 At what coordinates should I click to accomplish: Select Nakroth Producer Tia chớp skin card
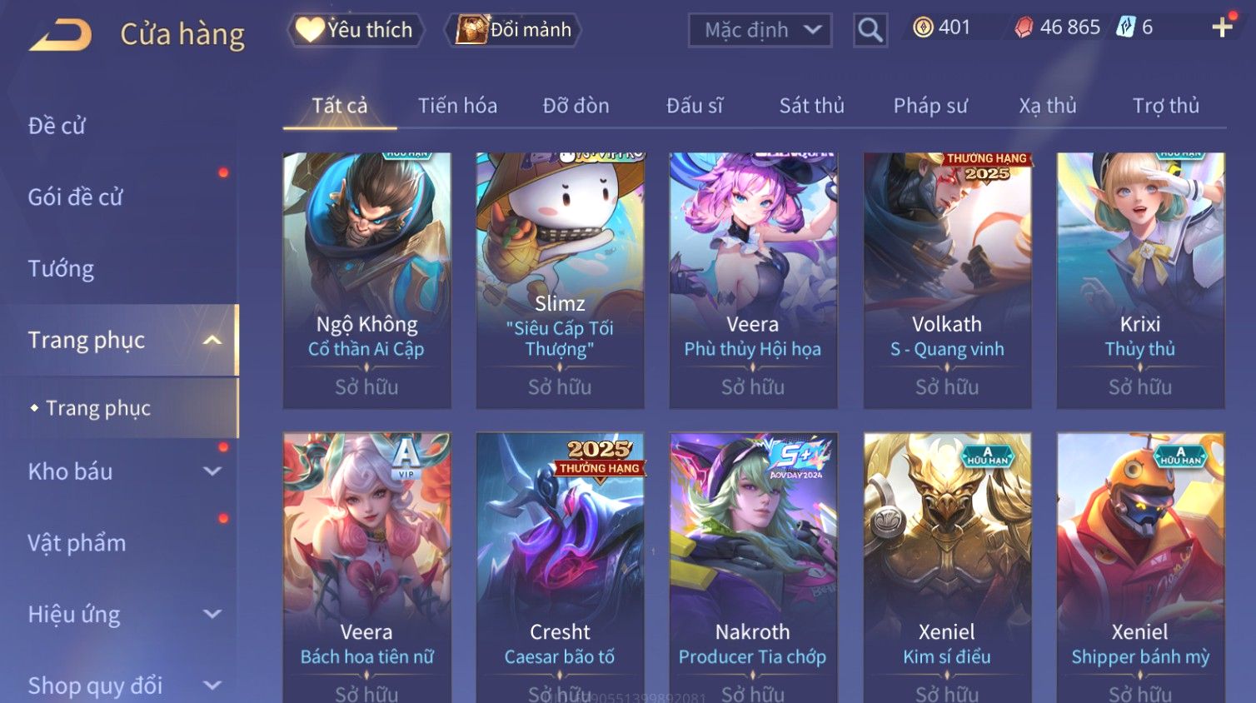click(x=753, y=568)
